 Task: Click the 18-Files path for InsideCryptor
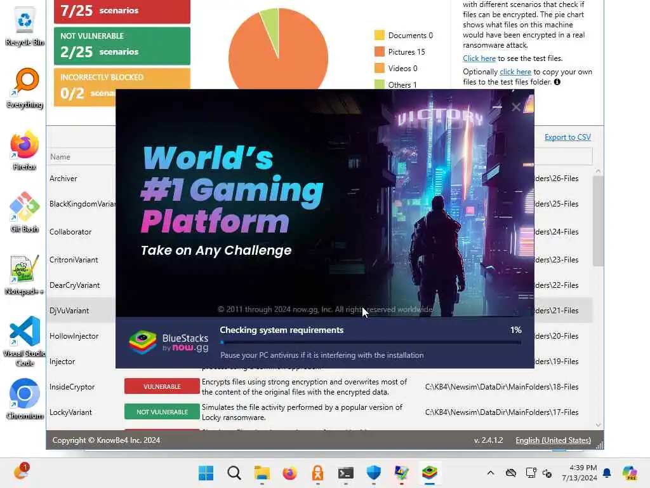coord(501,387)
